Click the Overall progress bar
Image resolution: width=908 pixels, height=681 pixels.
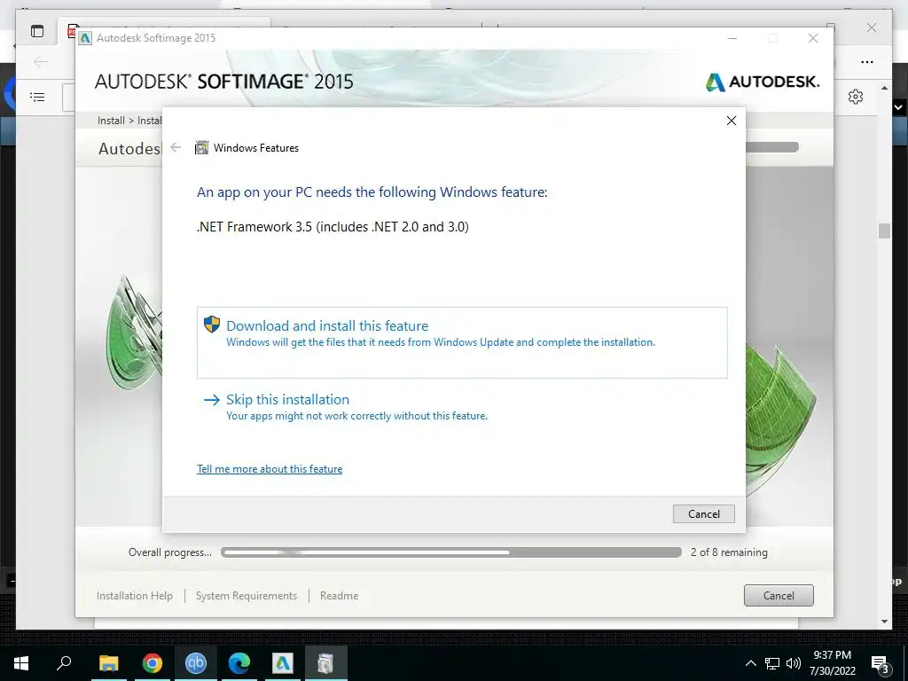pos(451,552)
